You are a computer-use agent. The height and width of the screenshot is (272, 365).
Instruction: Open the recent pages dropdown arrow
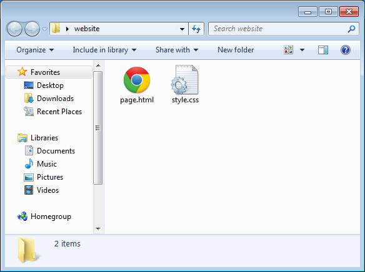pyautogui.click(x=45, y=29)
